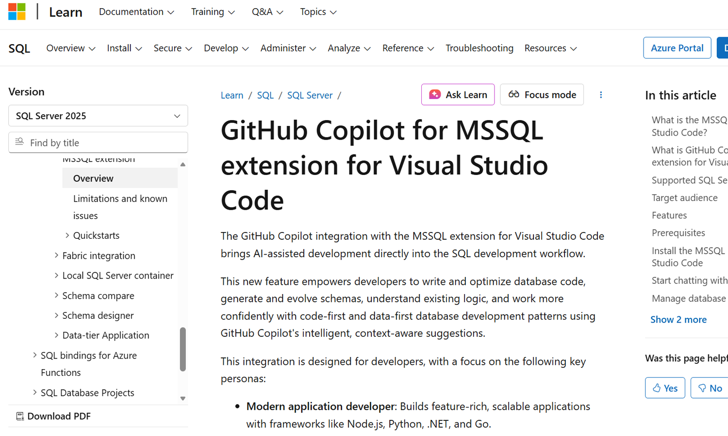
Task: Click the Ask Learn button
Action: (x=458, y=94)
